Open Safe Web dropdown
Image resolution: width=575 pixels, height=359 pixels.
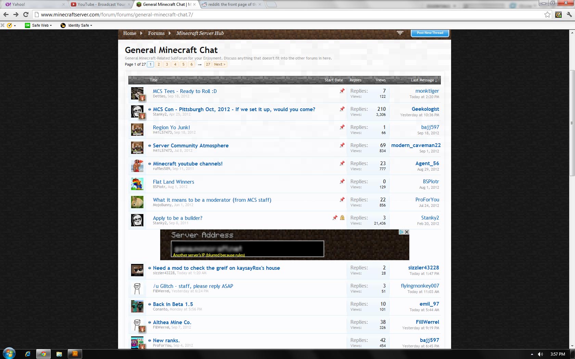tap(38, 25)
